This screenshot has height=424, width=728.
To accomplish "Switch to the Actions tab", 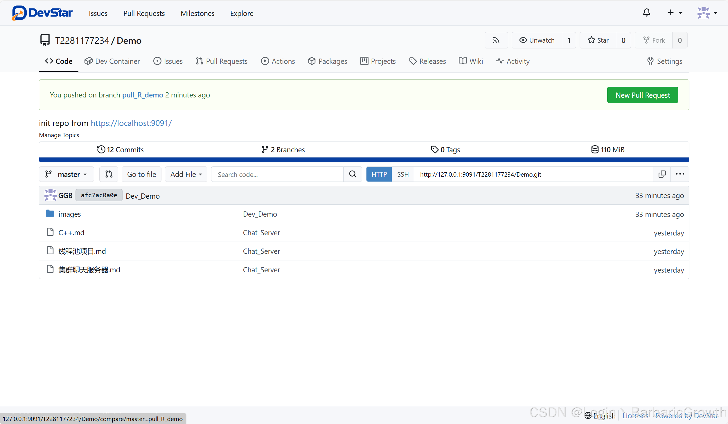I will (x=278, y=61).
